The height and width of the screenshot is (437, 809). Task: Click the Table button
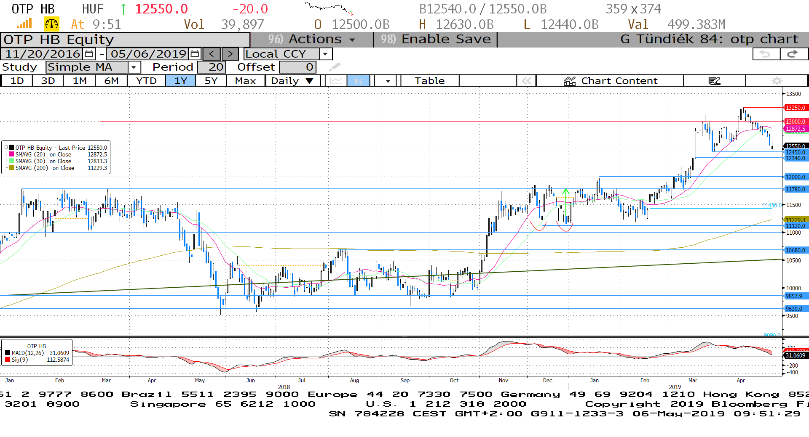(x=429, y=81)
